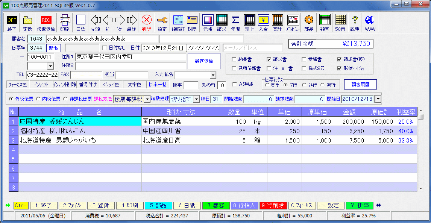Jump to last record with 最後 arrow
The width and height of the screenshot is (431, 223).
click(x=132, y=23)
